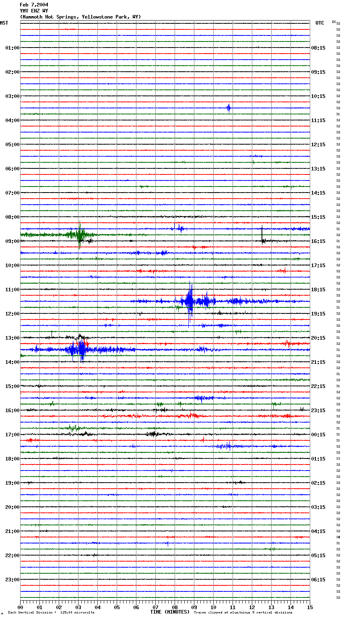
Task: Click the 02:15 UTC time label
Action: pyautogui.click(x=318, y=483)
